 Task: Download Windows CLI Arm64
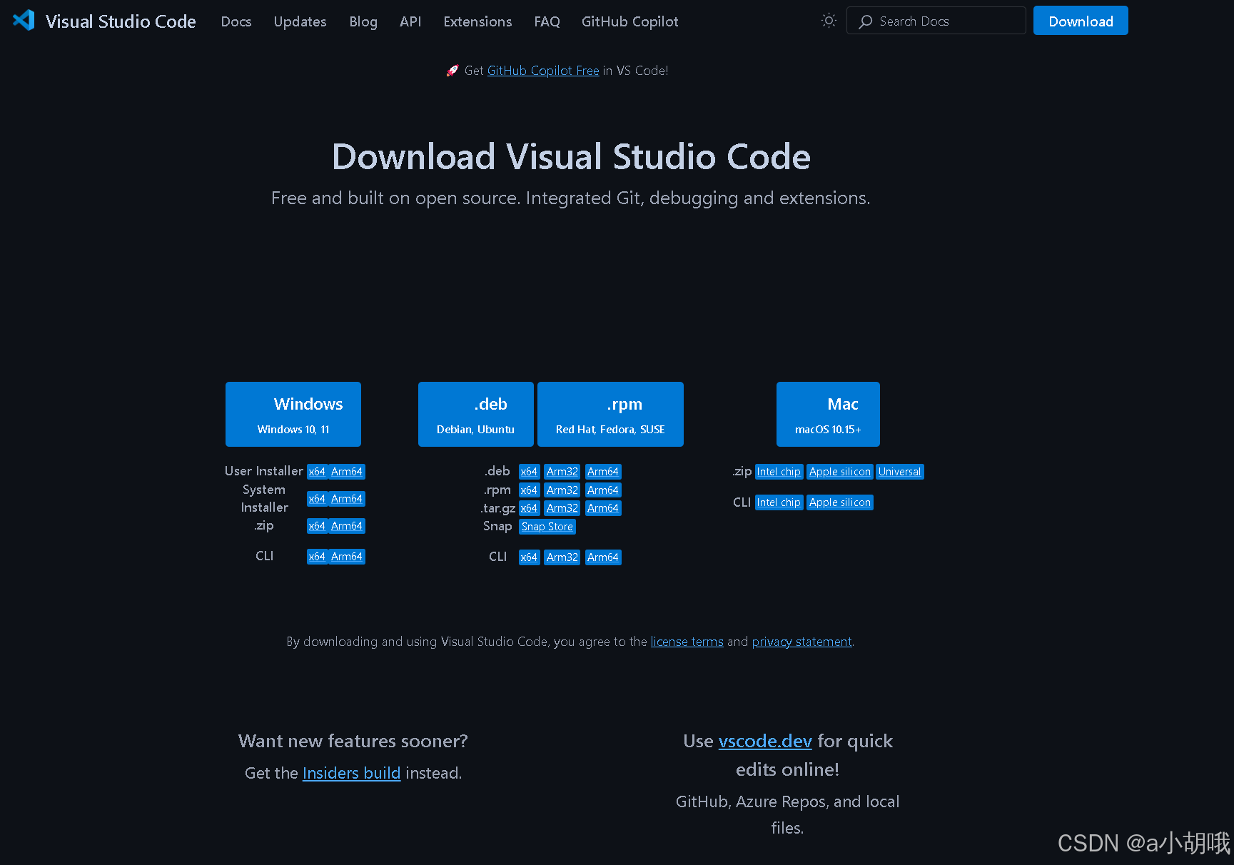(347, 557)
